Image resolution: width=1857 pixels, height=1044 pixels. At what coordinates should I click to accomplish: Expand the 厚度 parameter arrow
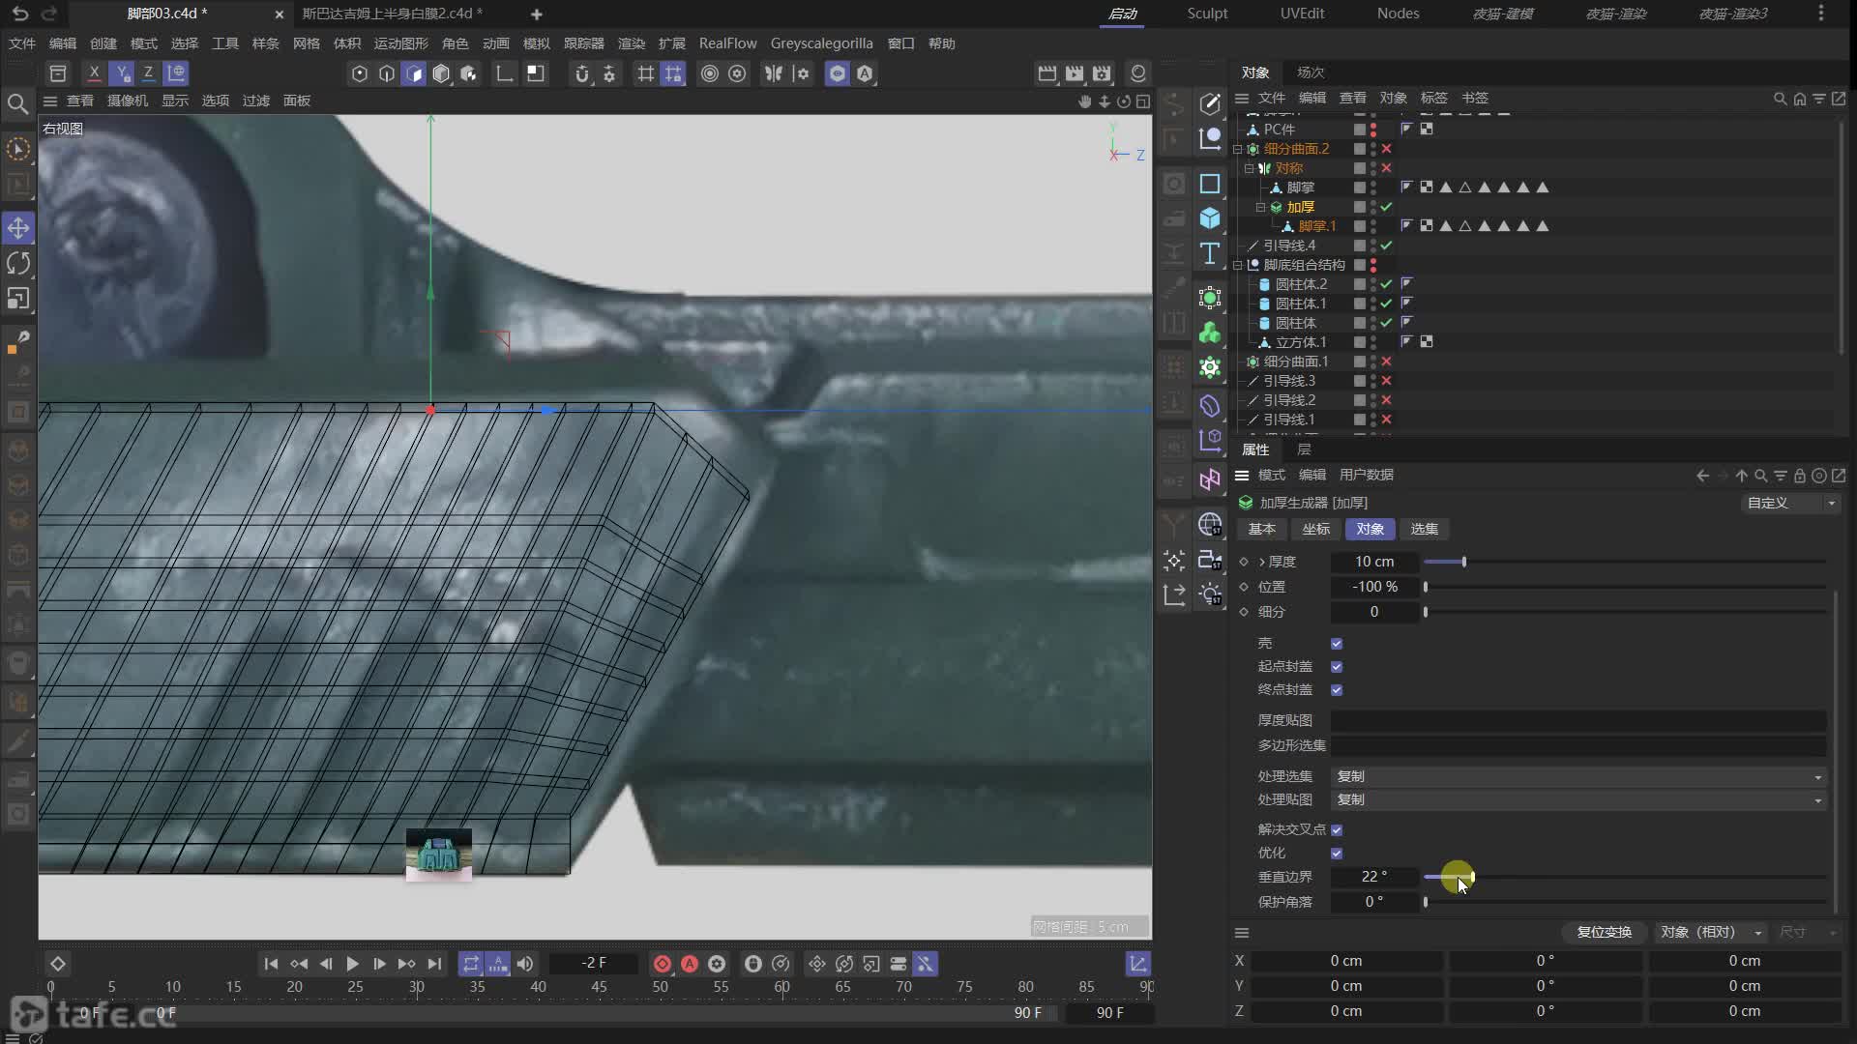point(1261,562)
